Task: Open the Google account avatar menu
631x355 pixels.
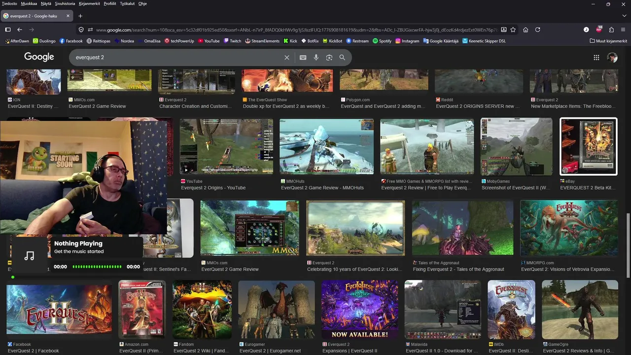Action: tap(612, 57)
